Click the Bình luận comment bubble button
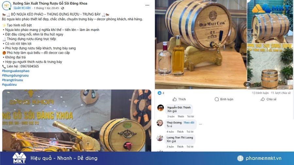Viewport: 294px width, 165px height. coord(224,99)
